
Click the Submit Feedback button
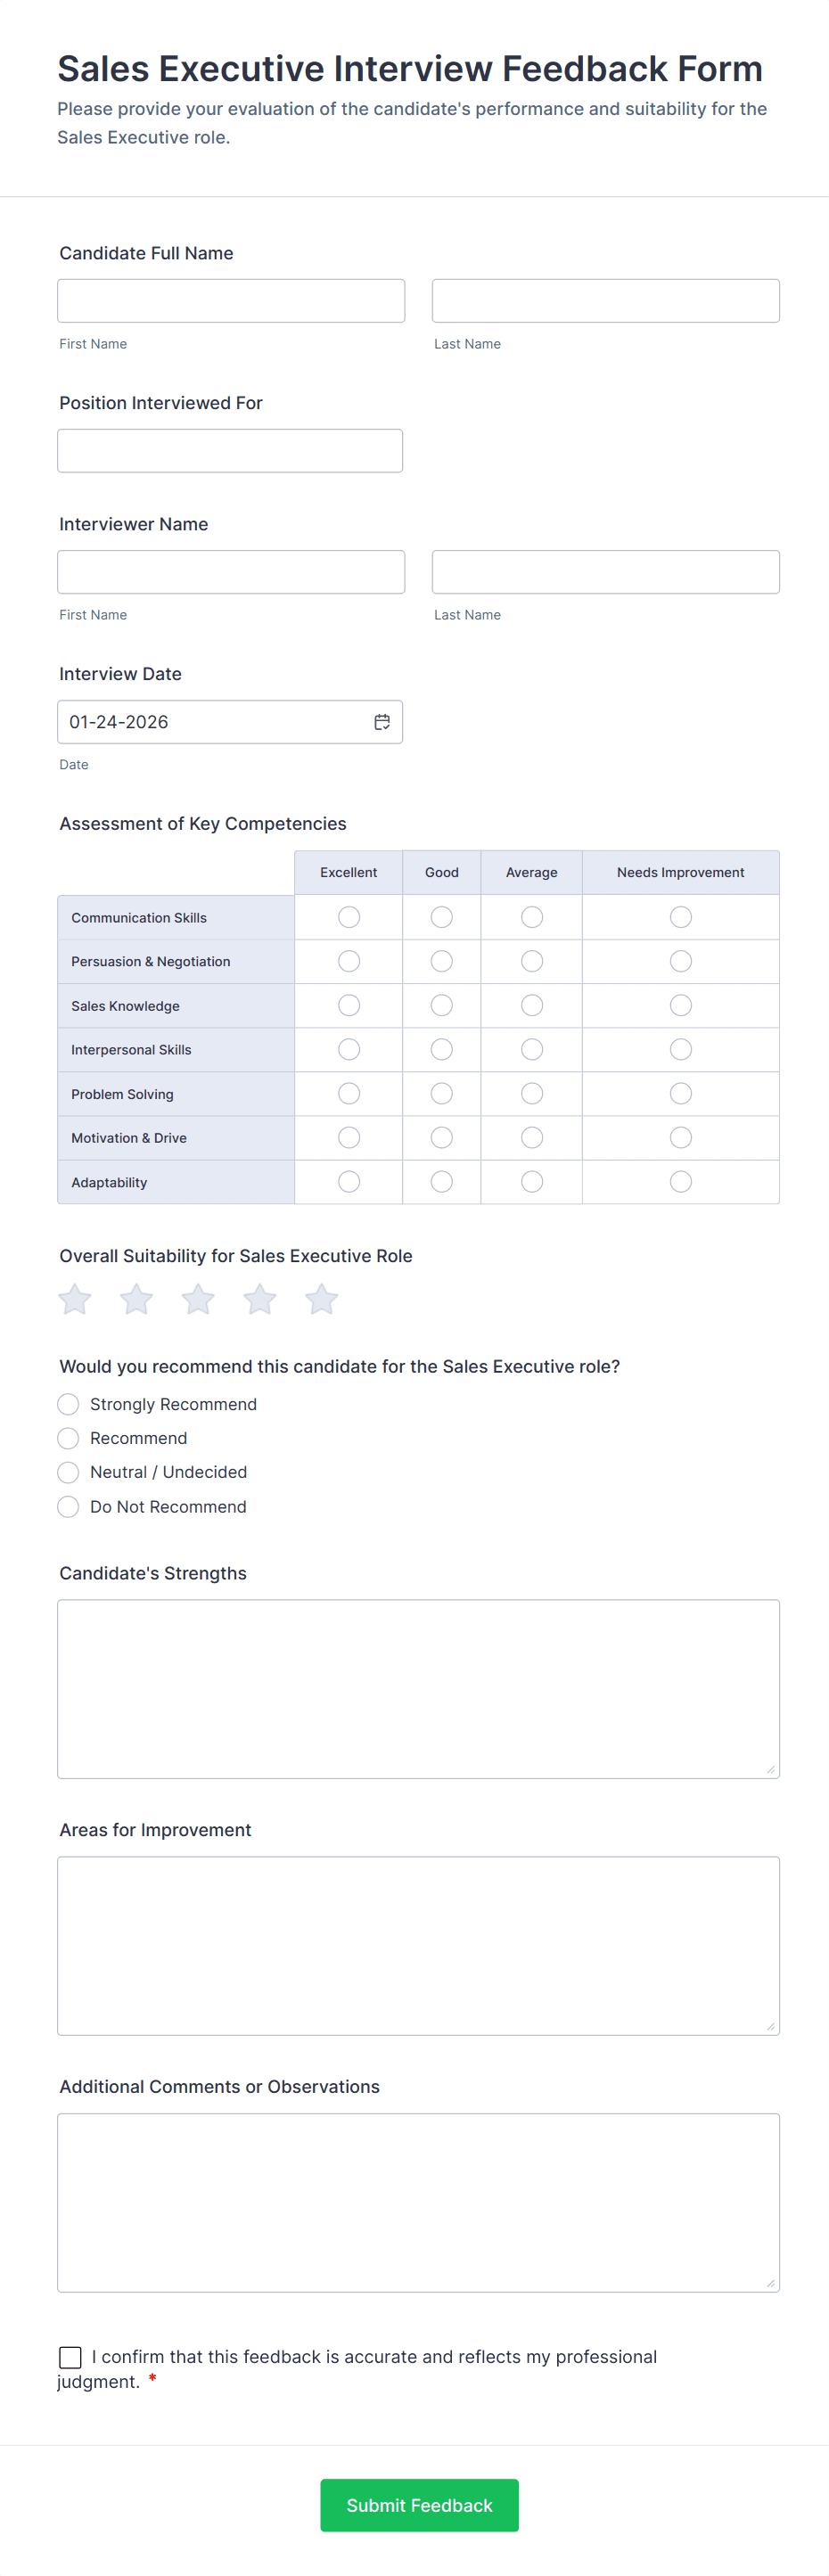point(419,2505)
